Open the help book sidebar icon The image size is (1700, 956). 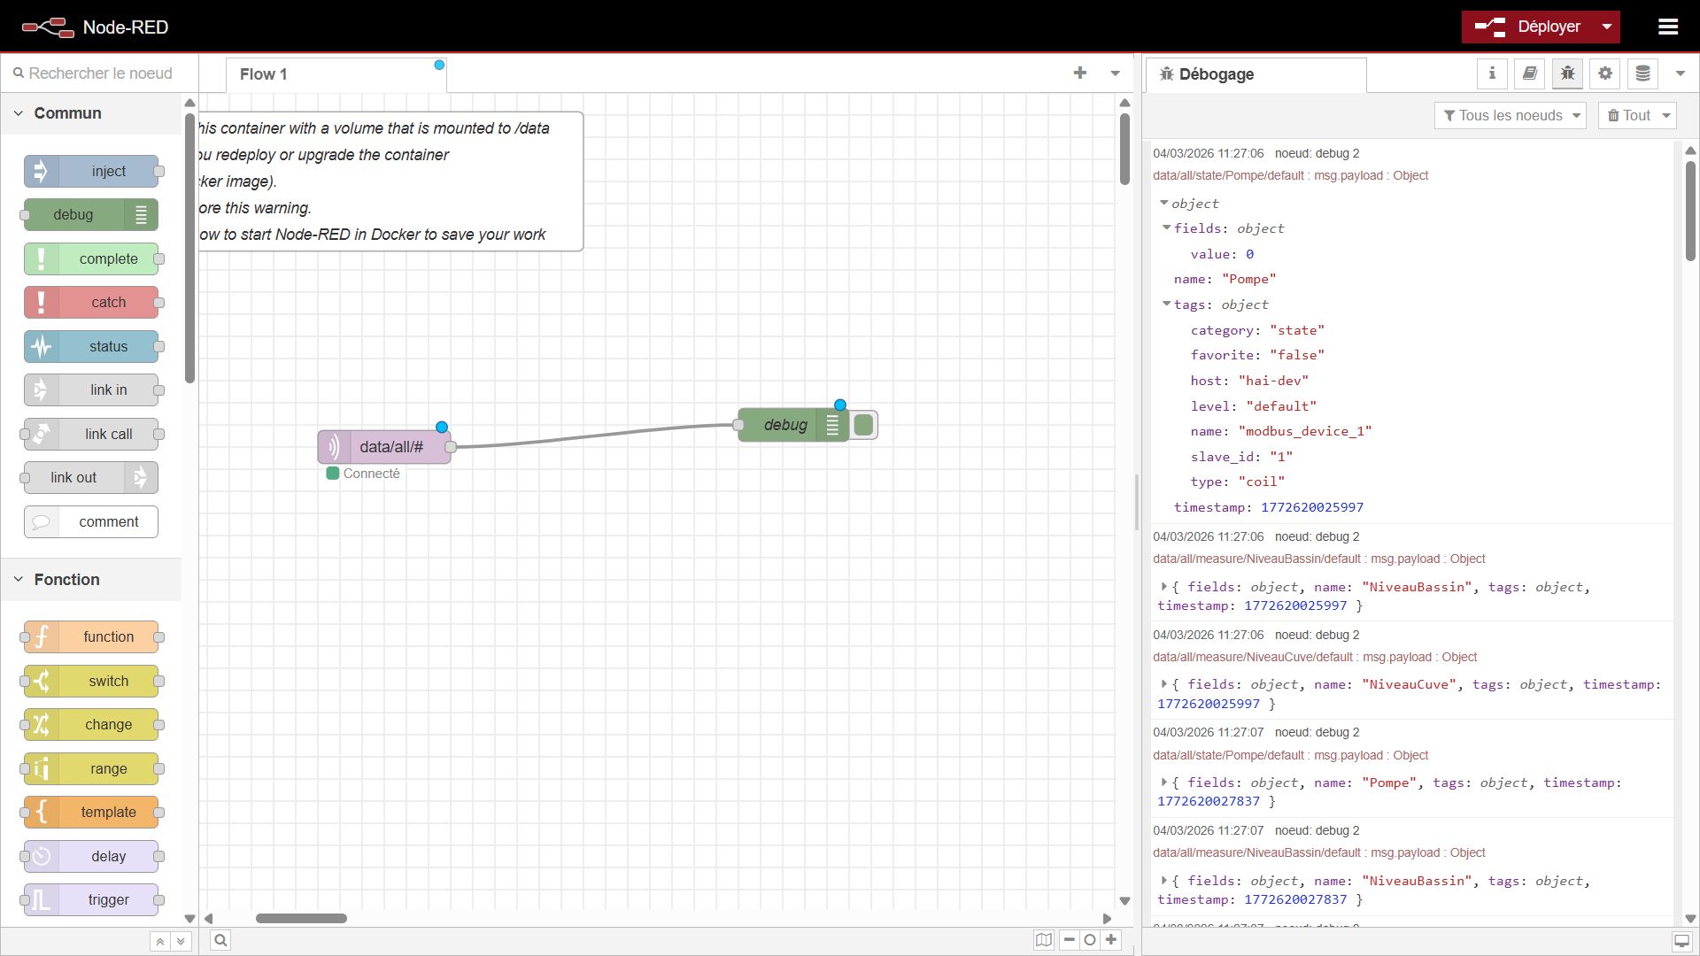(1529, 74)
